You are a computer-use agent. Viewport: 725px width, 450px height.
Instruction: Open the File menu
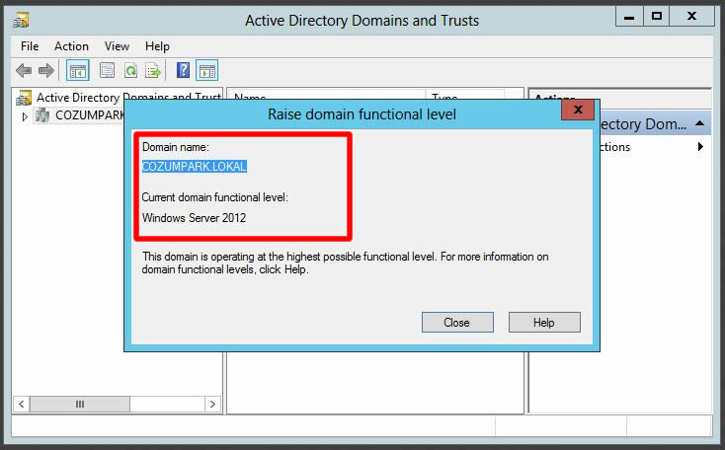(x=30, y=46)
